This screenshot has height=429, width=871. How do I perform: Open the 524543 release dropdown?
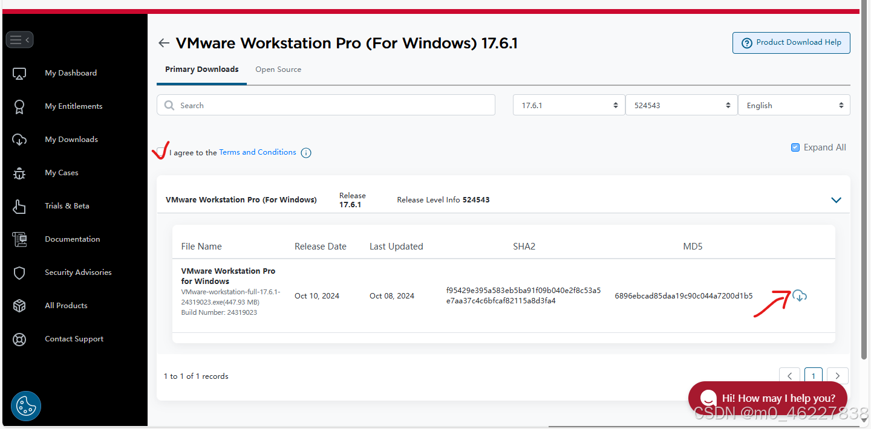[x=681, y=105]
